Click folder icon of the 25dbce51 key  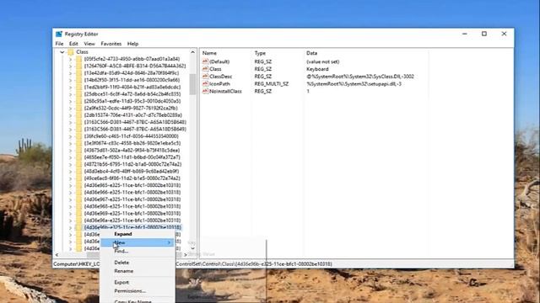78,94
